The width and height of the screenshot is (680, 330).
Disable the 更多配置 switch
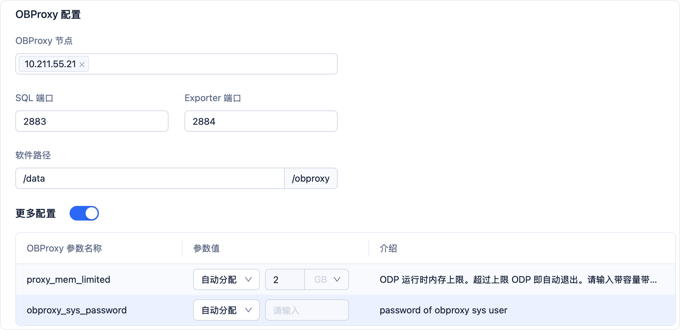pyautogui.click(x=84, y=213)
